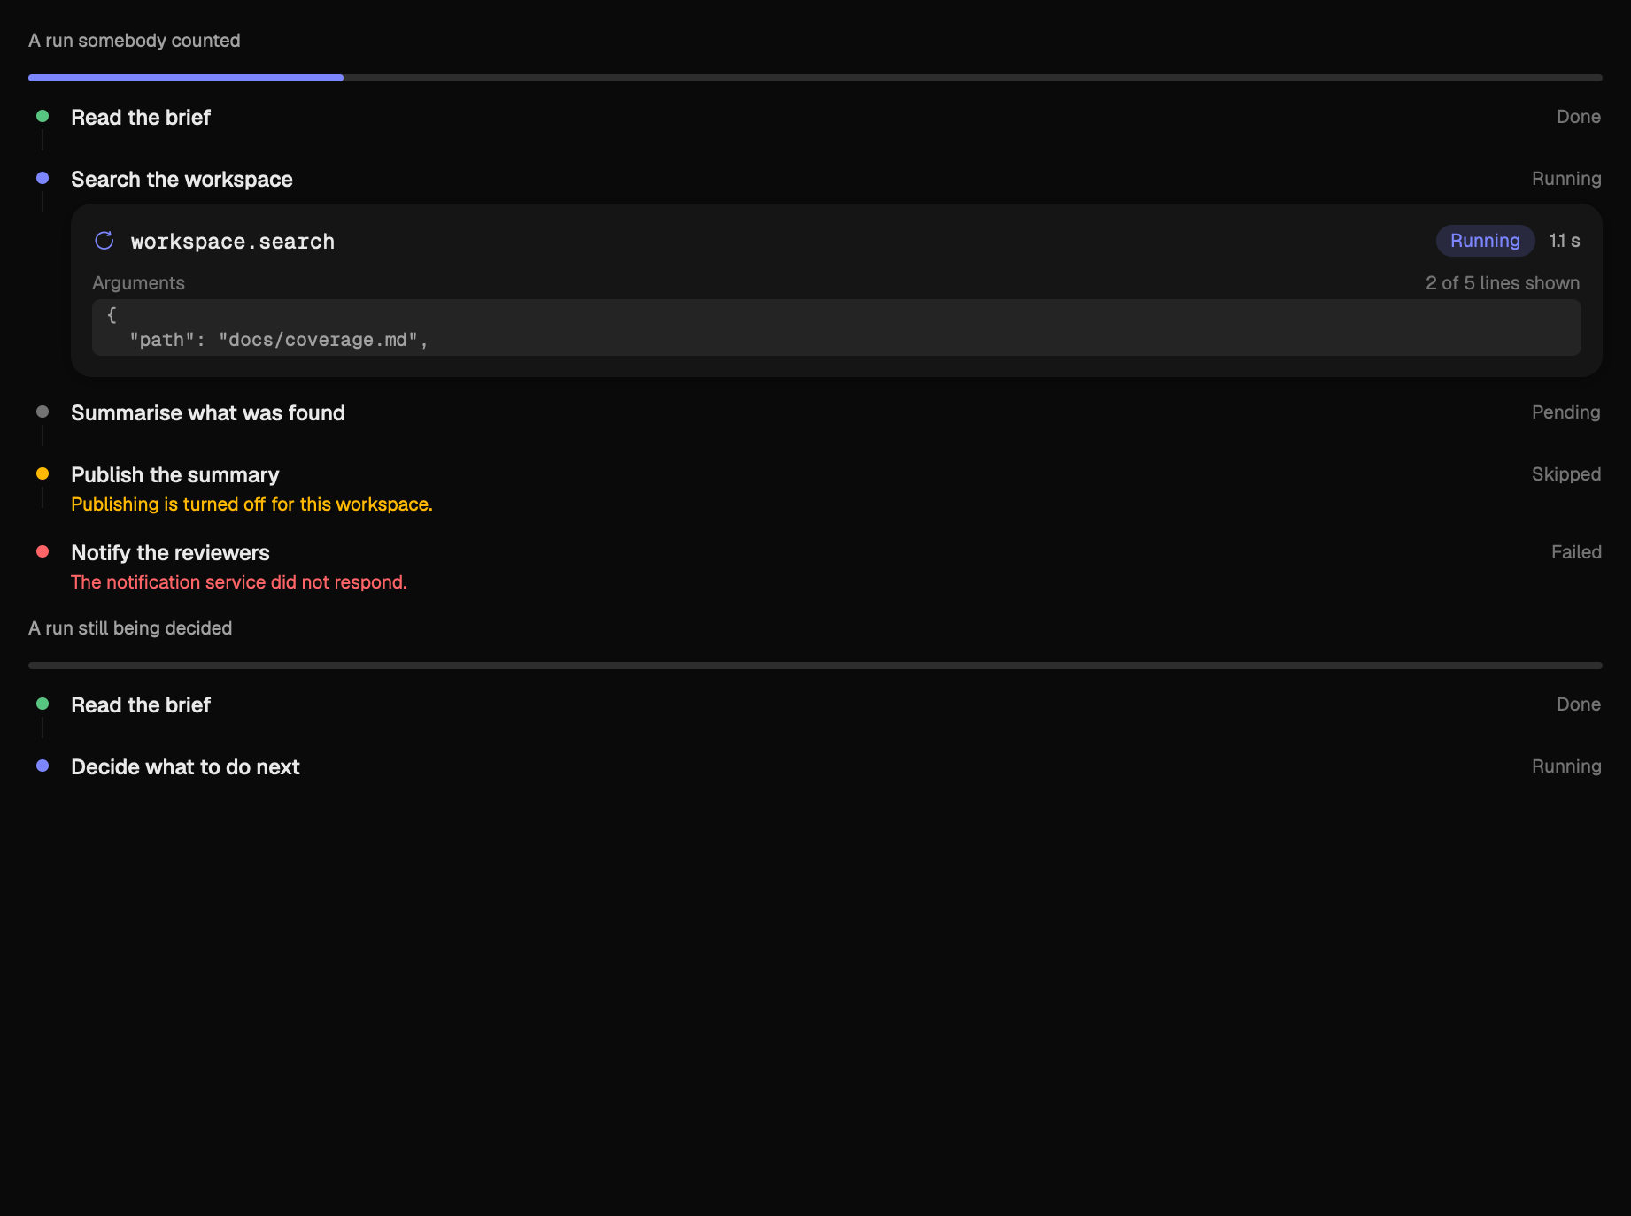Expand the '2 of 5 lines shown' arguments
This screenshot has height=1216, width=1631.
tap(1503, 283)
